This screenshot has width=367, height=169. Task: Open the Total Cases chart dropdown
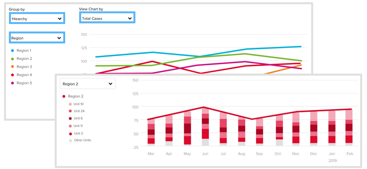[x=107, y=19]
